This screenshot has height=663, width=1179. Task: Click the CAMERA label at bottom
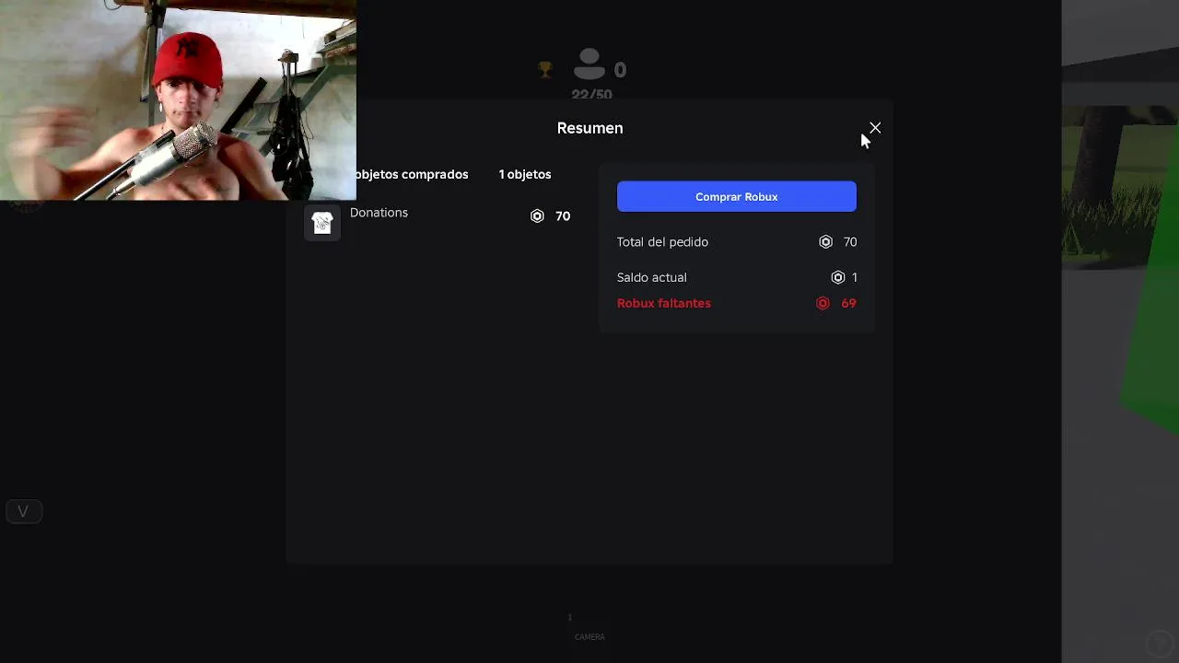(589, 636)
